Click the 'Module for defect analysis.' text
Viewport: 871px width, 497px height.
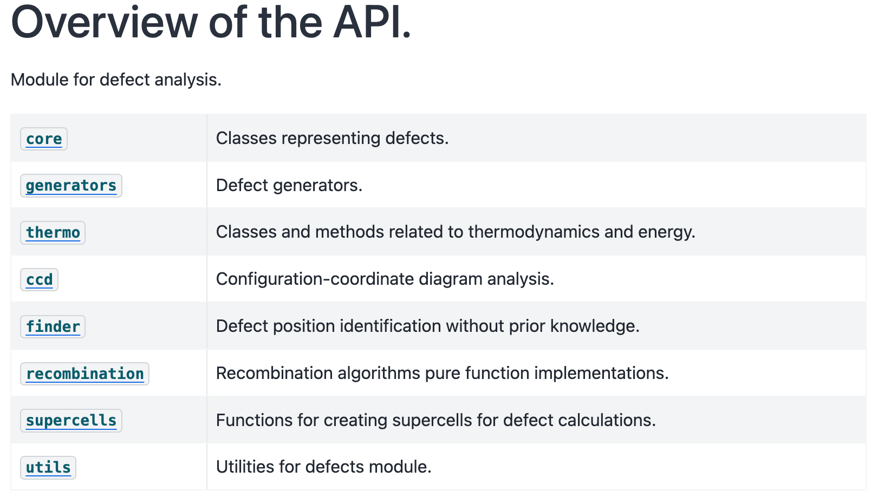click(x=116, y=80)
